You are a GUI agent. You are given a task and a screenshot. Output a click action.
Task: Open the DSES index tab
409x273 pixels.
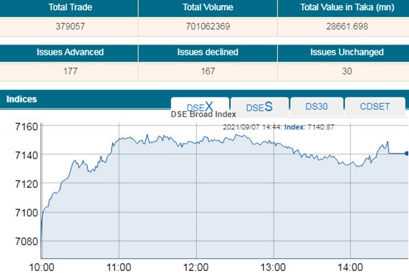coord(259,107)
